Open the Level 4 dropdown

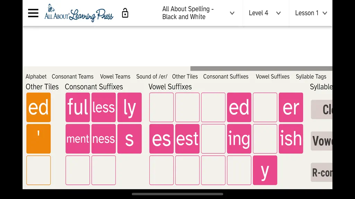[265, 13]
